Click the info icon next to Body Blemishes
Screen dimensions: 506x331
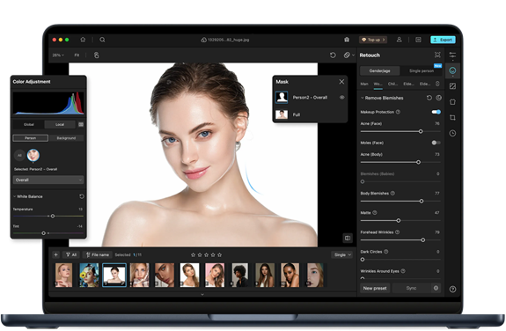392,193
